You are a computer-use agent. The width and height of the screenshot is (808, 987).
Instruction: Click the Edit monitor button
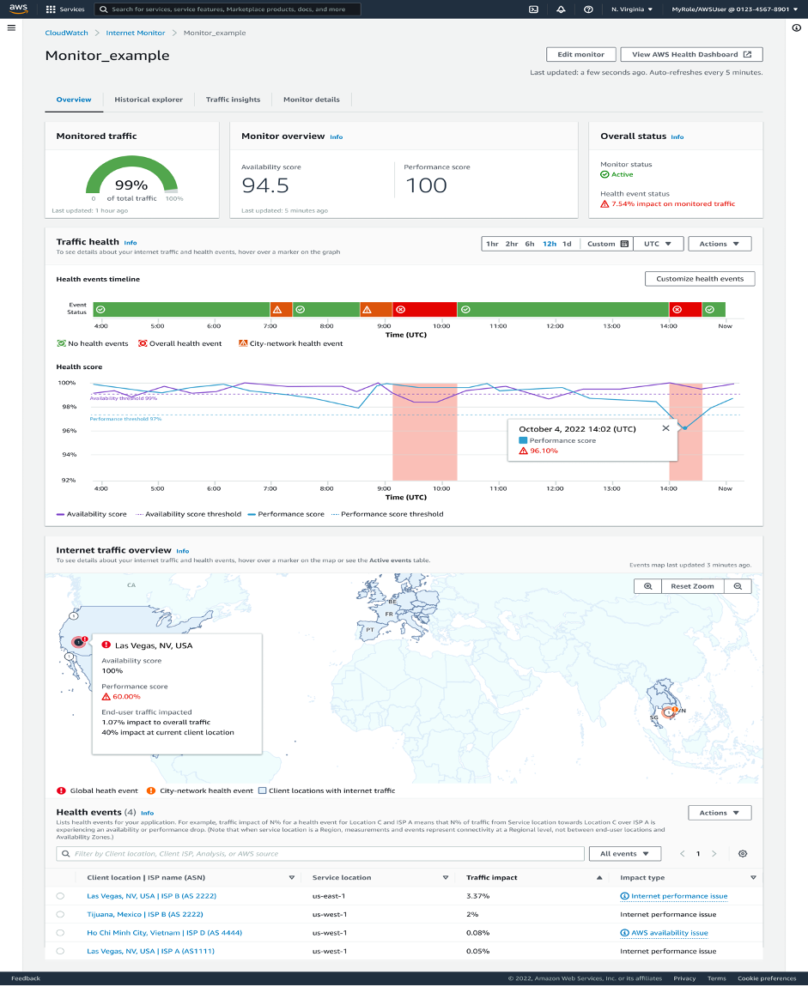coord(580,53)
